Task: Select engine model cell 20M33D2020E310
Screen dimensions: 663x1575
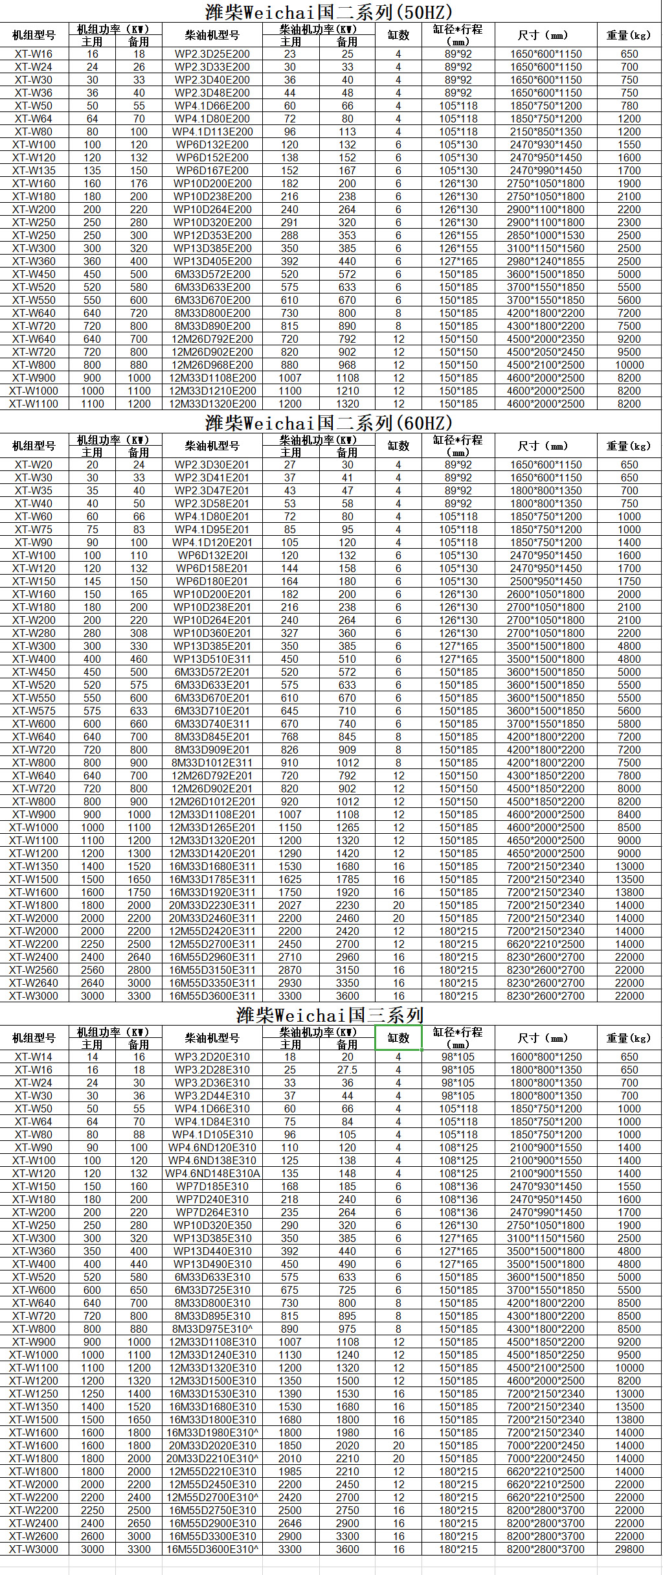Action: coord(212,1445)
